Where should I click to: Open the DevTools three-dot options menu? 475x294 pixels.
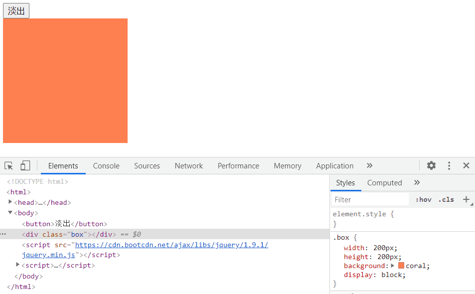449,166
